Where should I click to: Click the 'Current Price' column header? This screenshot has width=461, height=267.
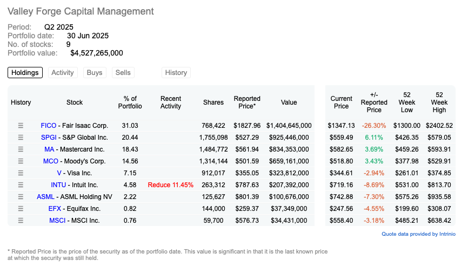[x=341, y=102]
